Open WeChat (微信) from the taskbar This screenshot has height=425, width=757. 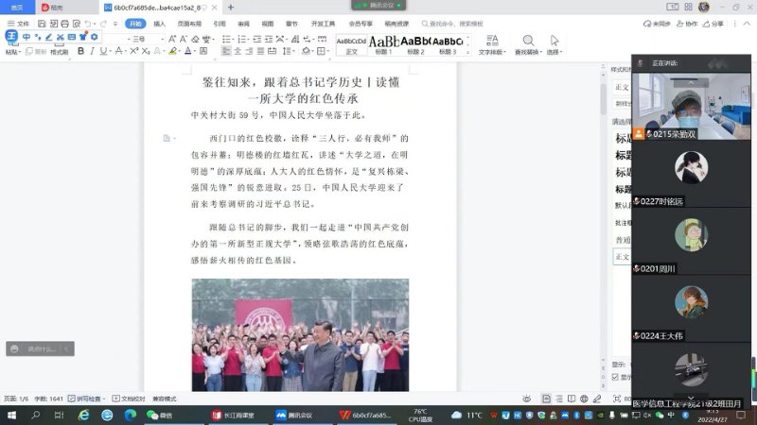160,415
